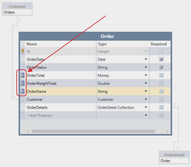Open the Double type dropdown for OrderWeightTotal
Image resolution: width=191 pixels, height=167 pixels.
(146, 83)
